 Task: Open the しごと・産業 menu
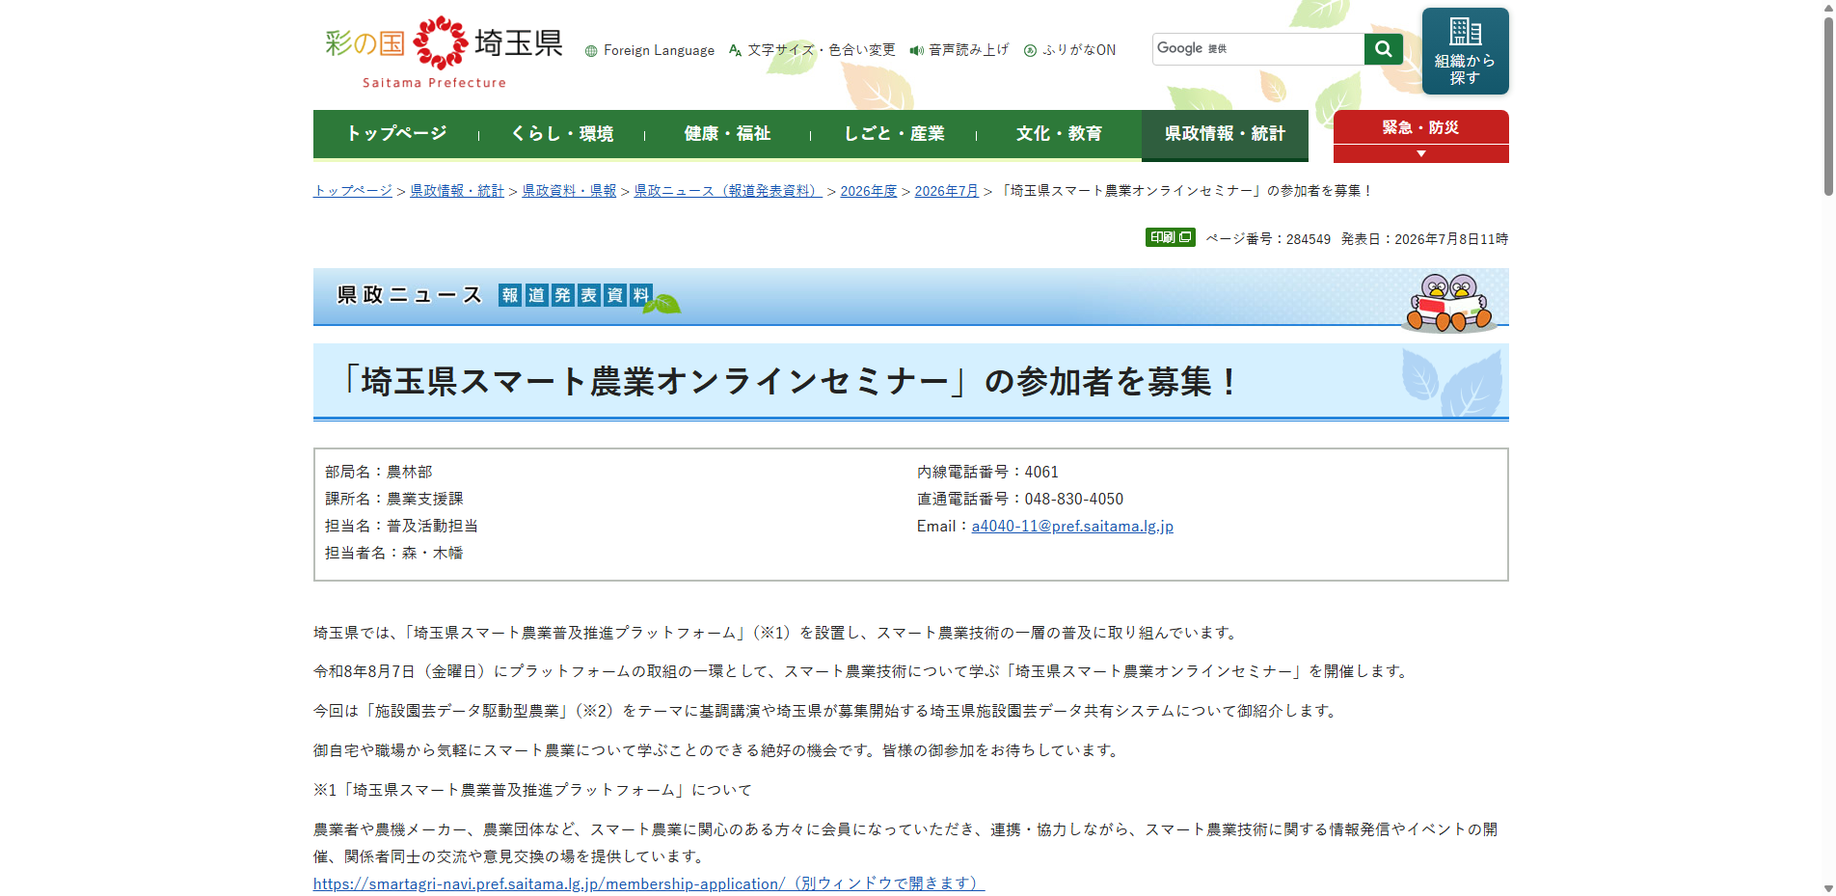click(x=894, y=134)
